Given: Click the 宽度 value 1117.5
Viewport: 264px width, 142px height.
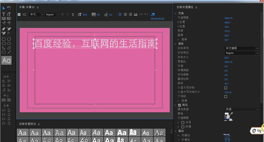Looking at the screenshot, I should (x=227, y=31).
